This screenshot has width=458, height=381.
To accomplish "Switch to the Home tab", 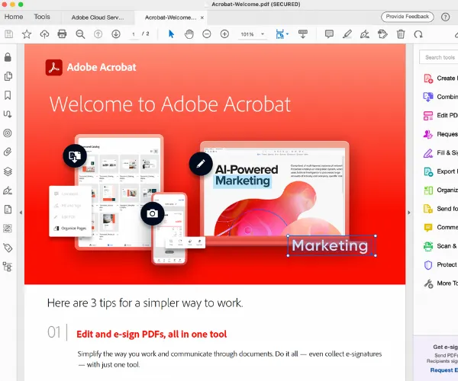I will pos(14,17).
